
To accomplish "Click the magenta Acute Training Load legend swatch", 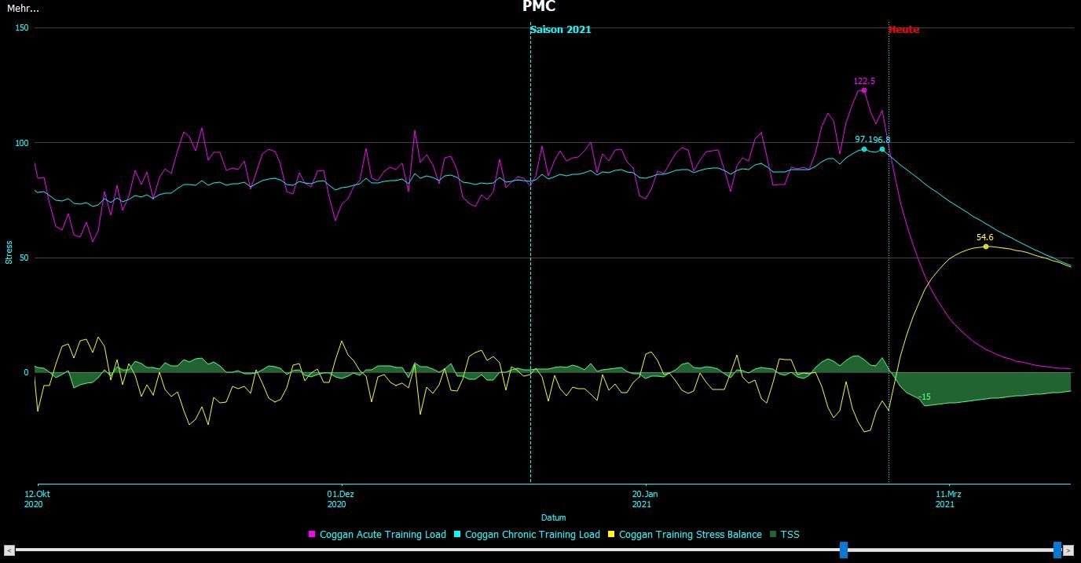I will point(312,535).
